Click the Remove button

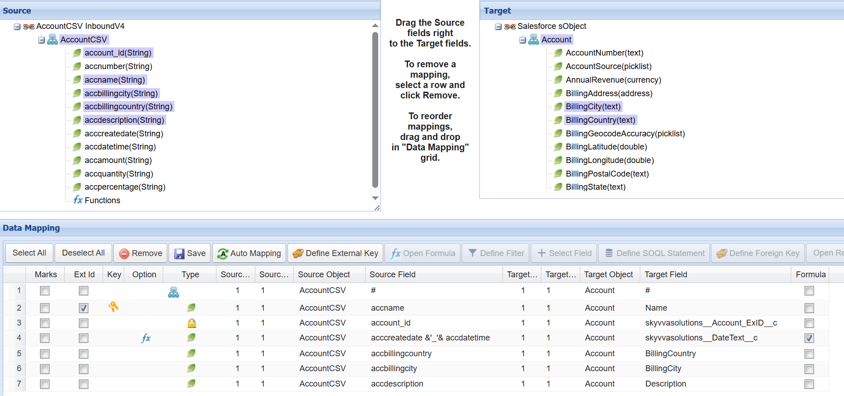[x=141, y=253]
